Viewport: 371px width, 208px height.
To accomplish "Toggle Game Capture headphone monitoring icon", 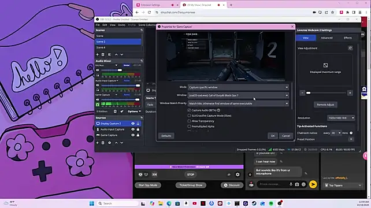I will click(x=98, y=104).
